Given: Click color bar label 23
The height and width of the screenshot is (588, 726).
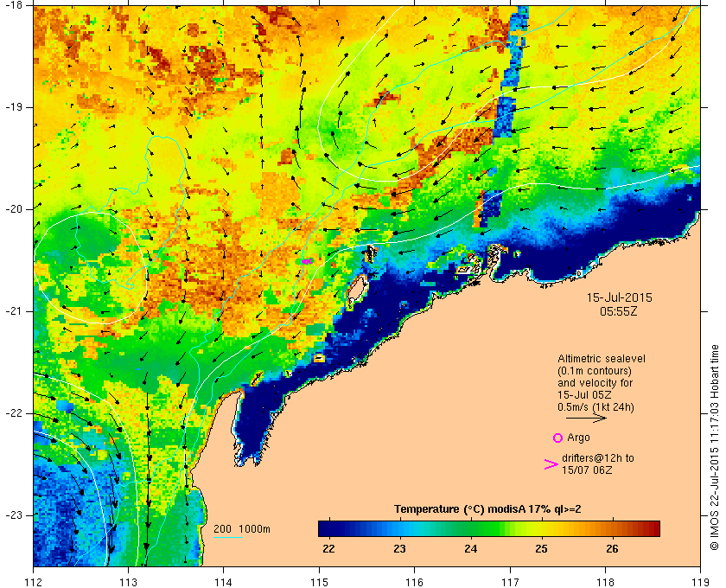Looking at the screenshot, I should 399,549.
